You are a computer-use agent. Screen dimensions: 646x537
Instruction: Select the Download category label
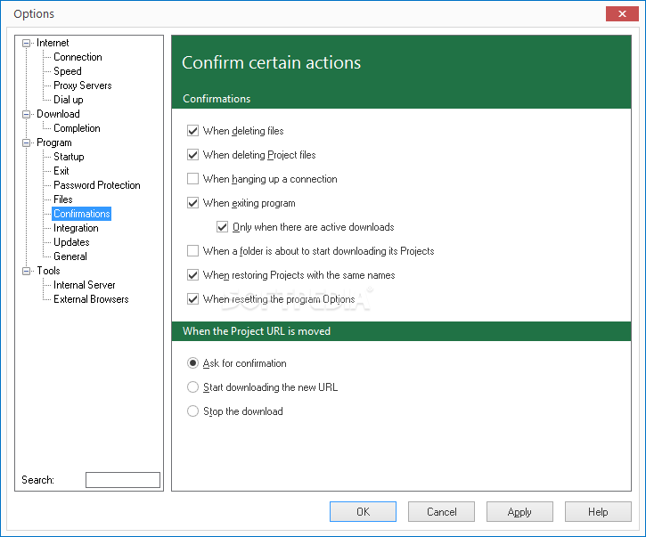(58, 114)
